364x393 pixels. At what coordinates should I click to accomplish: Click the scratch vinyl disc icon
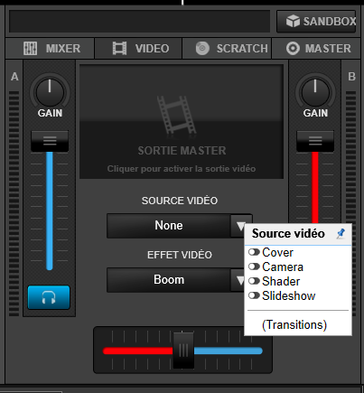coord(202,48)
